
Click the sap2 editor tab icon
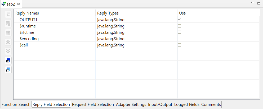(4, 4)
